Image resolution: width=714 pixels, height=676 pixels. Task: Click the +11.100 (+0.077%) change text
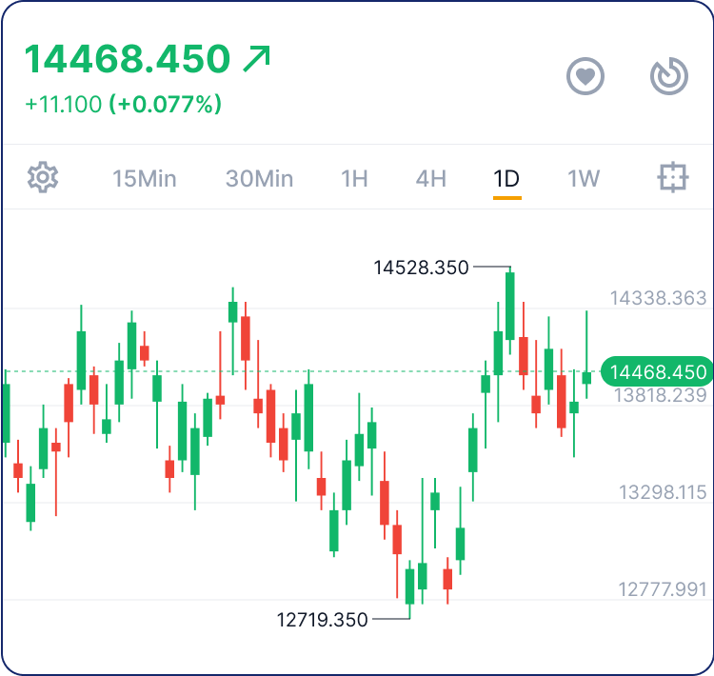[x=123, y=104]
